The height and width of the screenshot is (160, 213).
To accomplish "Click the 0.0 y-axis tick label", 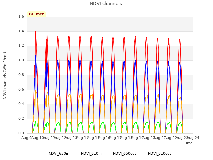I will (21, 133).
